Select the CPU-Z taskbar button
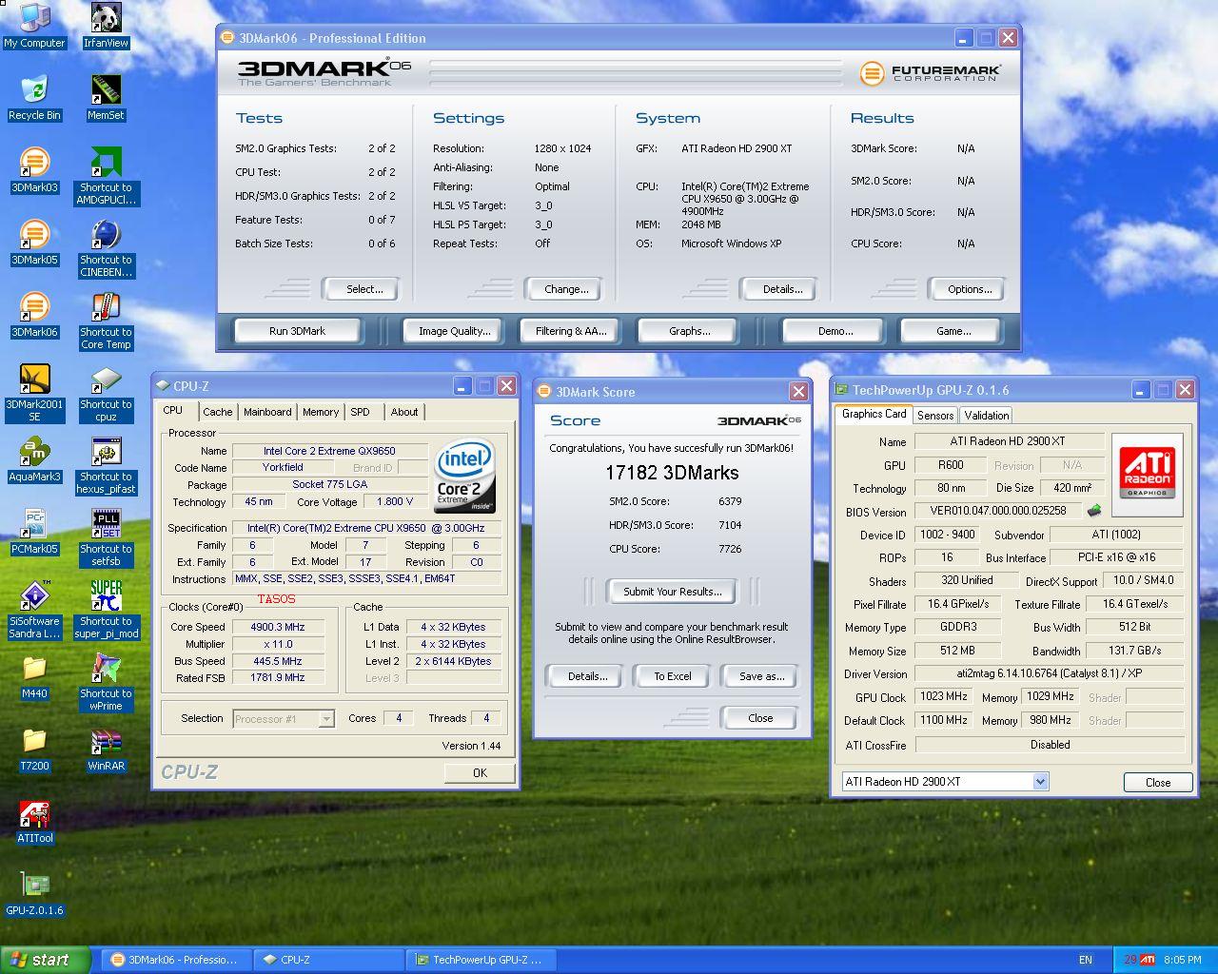Viewport: 1218px width, 974px height. pyautogui.click(x=330, y=960)
